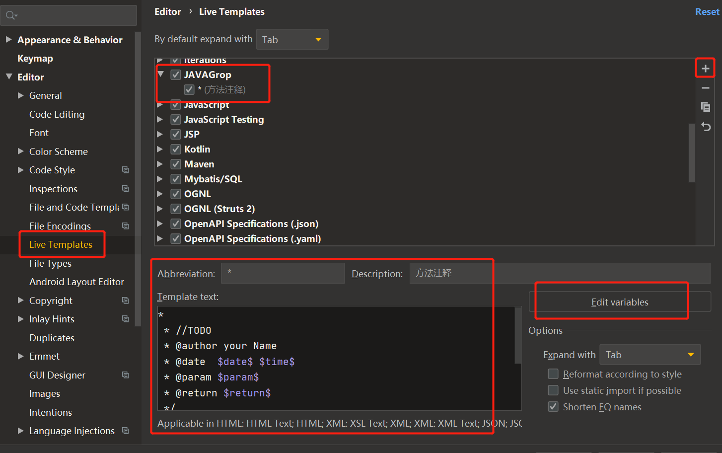Screen dimensions: 722x453
Task: Click the project-level icon beside File and Code Templates
Action: coord(126,207)
